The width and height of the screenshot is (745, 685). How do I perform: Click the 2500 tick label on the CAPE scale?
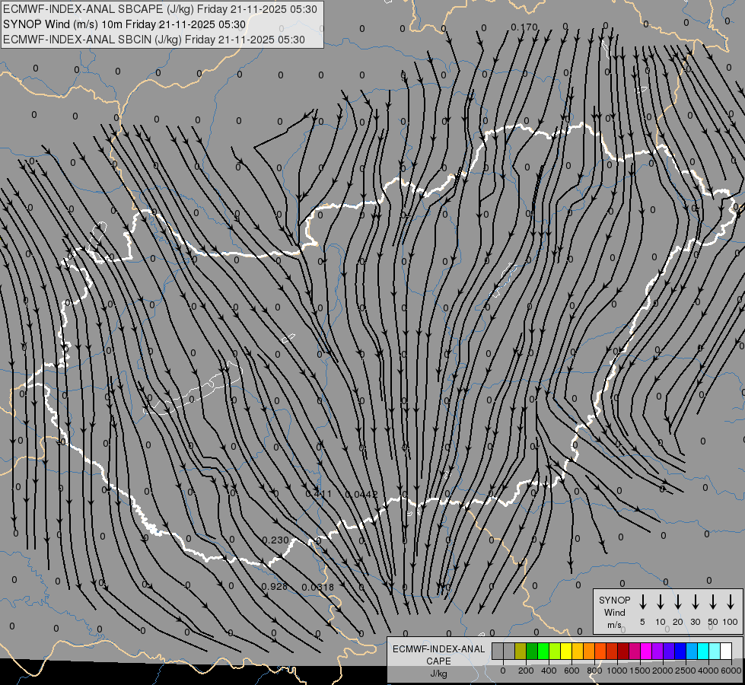(685, 671)
